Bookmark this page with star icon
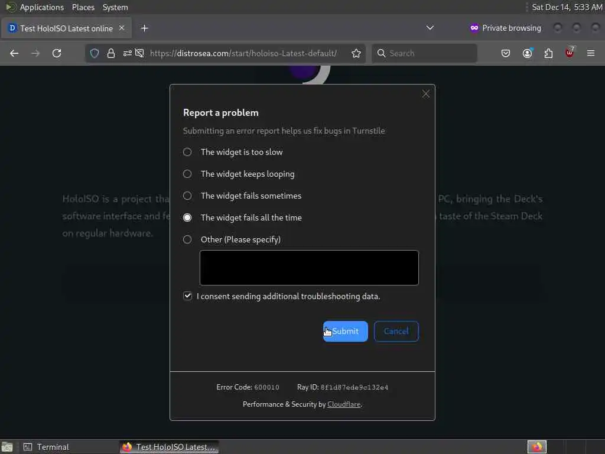The height and width of the screenshot is (454, 605). [356, 53]
